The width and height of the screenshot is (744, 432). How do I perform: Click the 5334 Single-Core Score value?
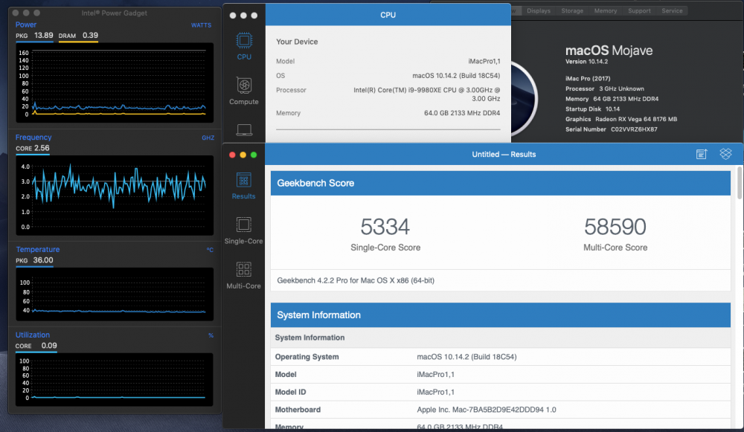click(385, 227)
